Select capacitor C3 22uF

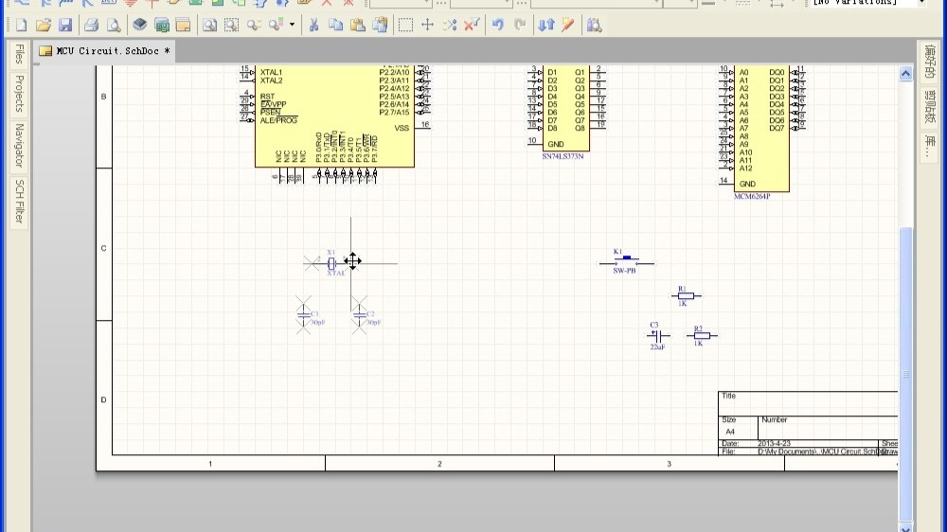[658, 336]
